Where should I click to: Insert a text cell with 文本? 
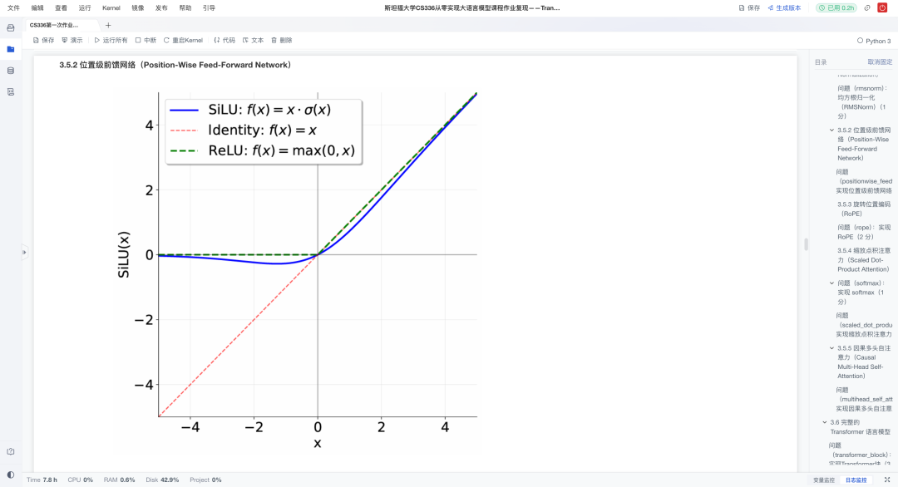tap(253, 40)
